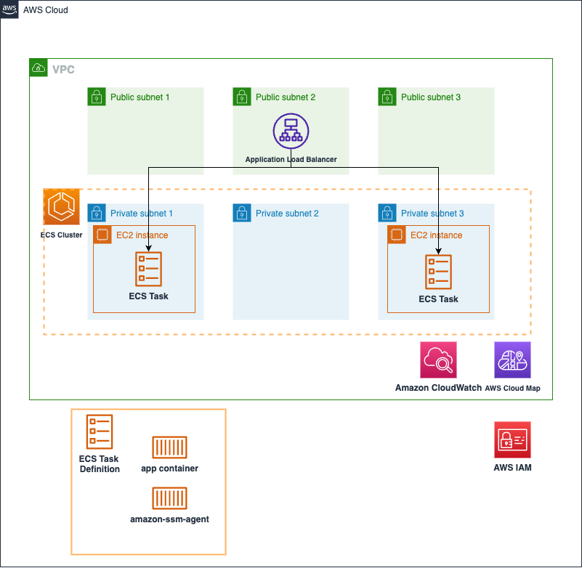Select the Amazon CloudWatch icon

tap(438, 360)
